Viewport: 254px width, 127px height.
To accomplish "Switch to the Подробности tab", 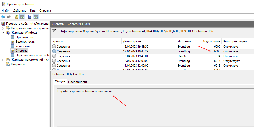I will point(77,82).
